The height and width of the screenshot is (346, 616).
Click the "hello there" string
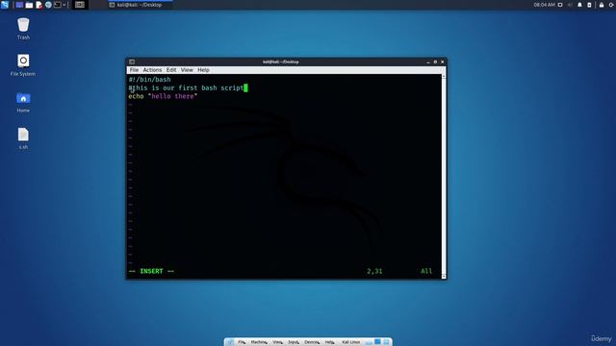(x=173, y=96)
